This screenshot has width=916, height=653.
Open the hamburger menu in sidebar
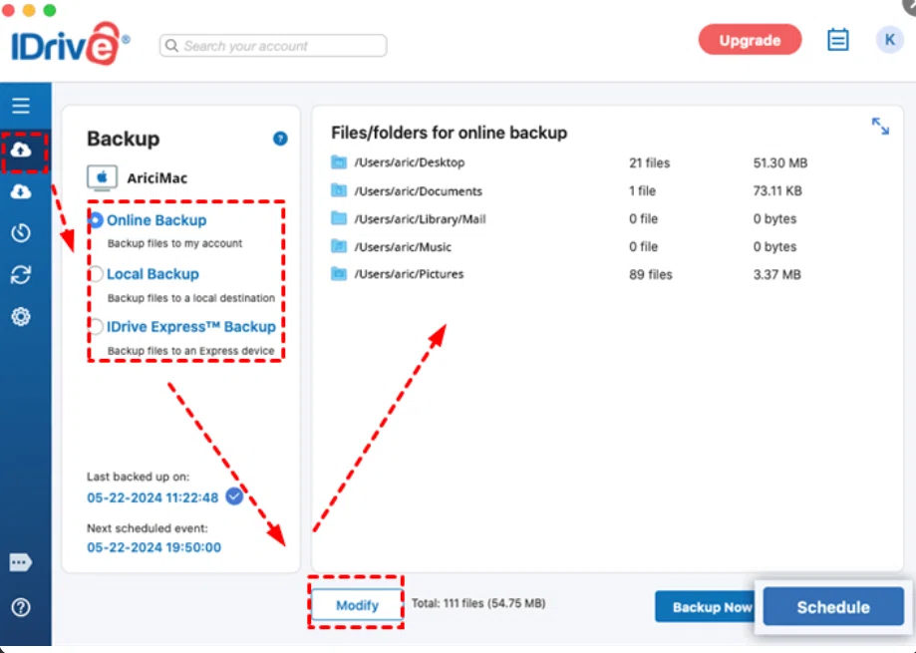(21, 106)
